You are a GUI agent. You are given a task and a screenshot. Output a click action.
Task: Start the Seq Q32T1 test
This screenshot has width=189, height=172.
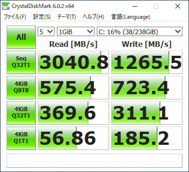coord(21,62)
